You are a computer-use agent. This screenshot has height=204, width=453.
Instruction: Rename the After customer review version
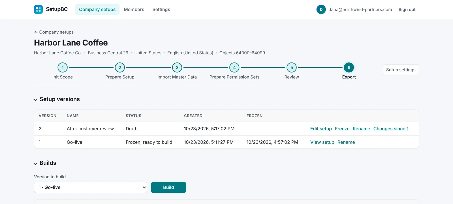[x=362, y=129]
